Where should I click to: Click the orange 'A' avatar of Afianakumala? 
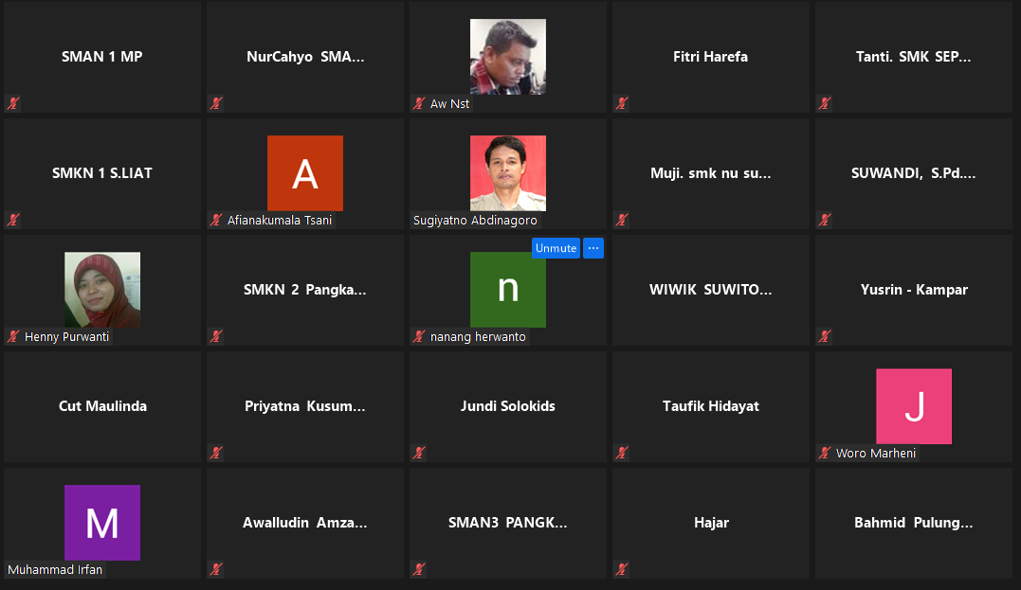304,173
